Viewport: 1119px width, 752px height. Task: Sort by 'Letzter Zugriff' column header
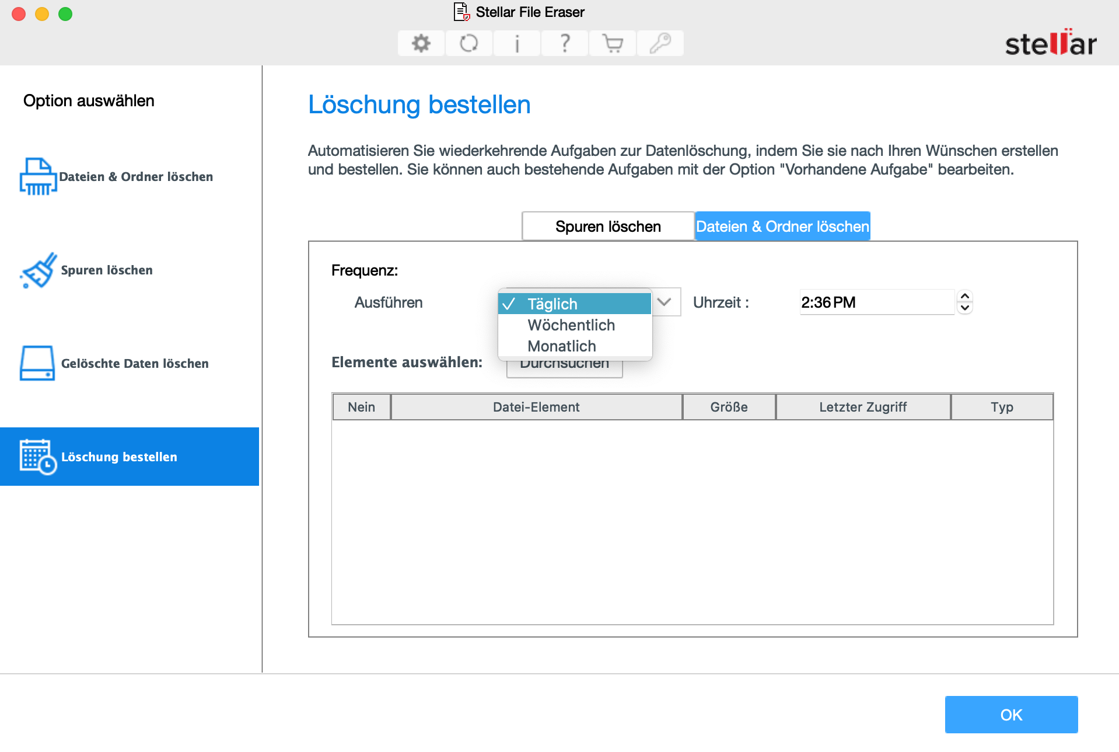863,407
